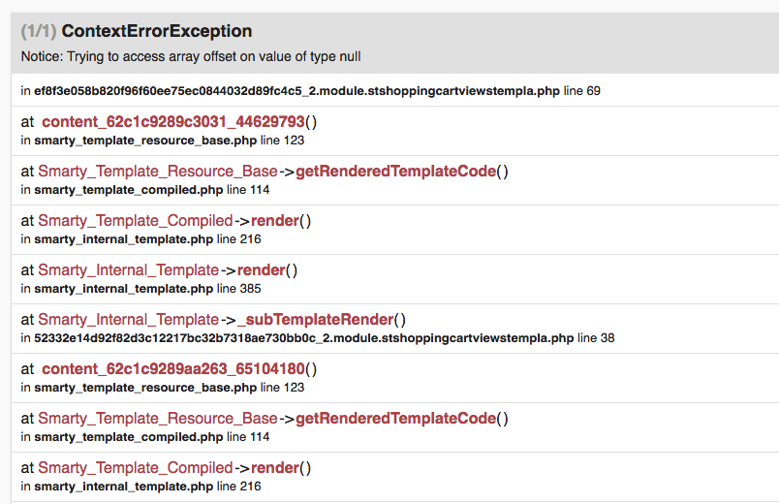The image size is (779, 504).
Task: Click the content_62c1c9289c3031_44629793 function name
Action: point(173,122)
